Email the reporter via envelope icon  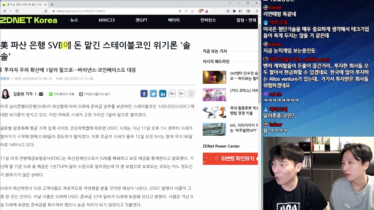coord(41,94)
